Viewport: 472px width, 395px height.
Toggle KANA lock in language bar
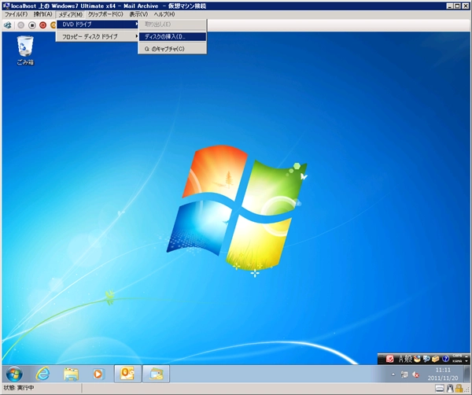pyautogui.click(x=457, y=360)
